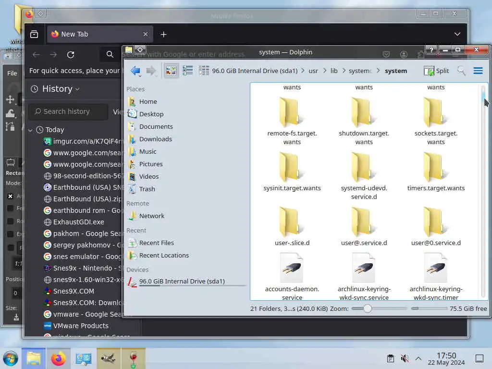Select user@.service.d folder

[x=364, y=226]
